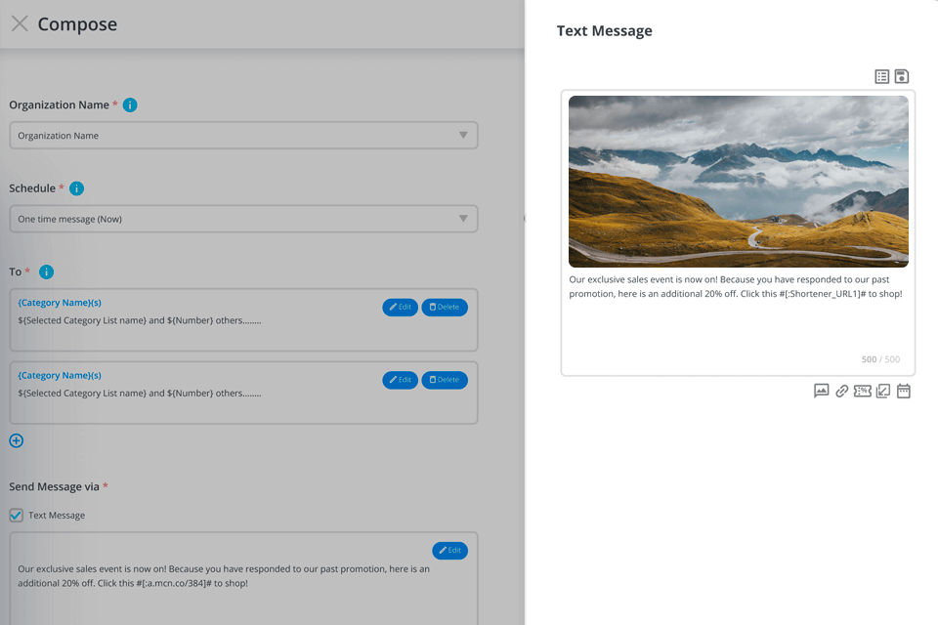Open the Organization Name info tooltip icon

point(130,105)
